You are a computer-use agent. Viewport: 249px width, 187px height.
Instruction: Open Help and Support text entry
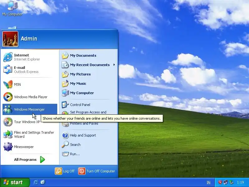coord(83,135)
